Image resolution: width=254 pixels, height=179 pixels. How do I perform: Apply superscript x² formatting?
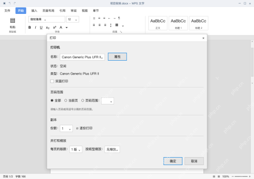55,27
